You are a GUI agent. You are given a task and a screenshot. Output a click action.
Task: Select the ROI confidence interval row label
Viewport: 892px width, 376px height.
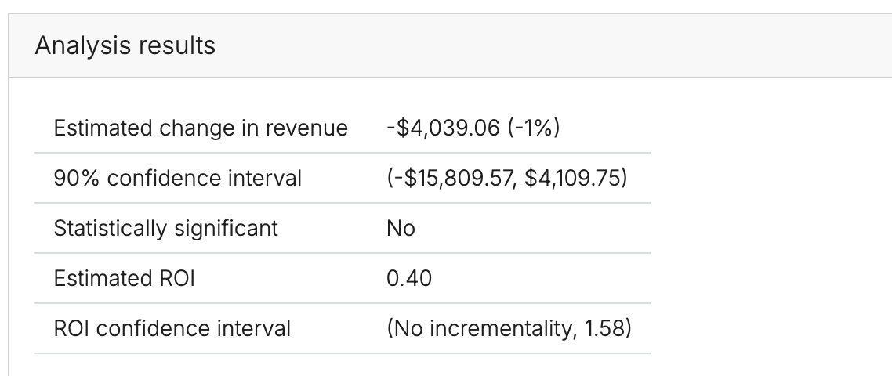(172, 328)
